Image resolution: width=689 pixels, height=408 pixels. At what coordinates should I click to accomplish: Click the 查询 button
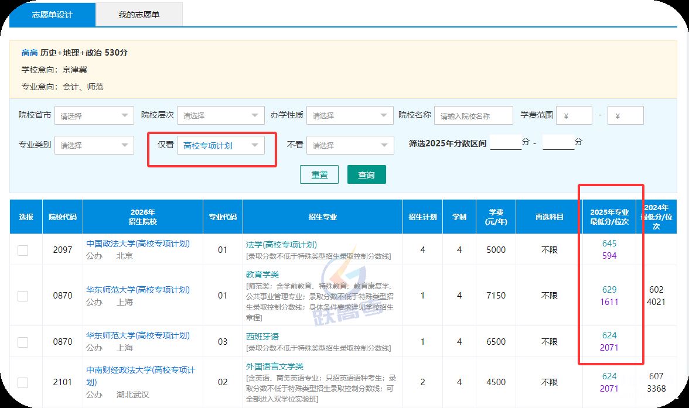(367, 174)
